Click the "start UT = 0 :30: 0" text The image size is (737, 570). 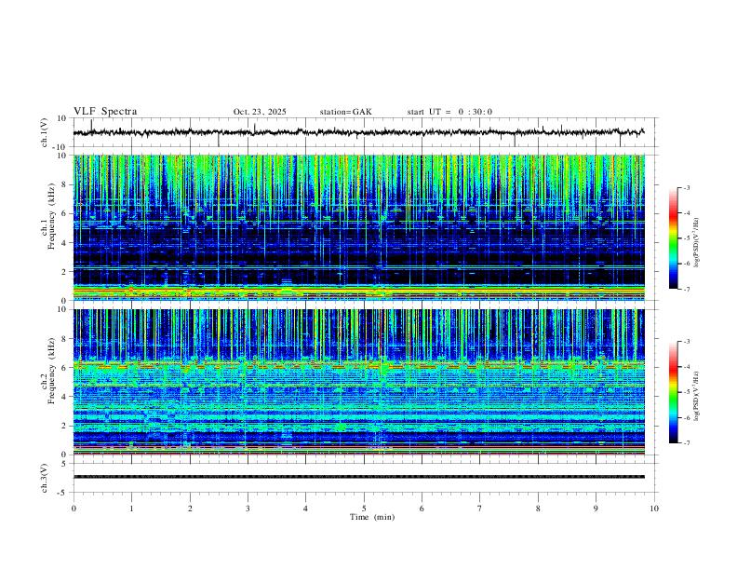[449, 112]
